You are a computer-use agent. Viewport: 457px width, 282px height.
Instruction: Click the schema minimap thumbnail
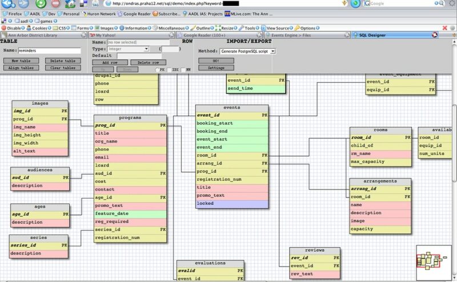point(434,263)
